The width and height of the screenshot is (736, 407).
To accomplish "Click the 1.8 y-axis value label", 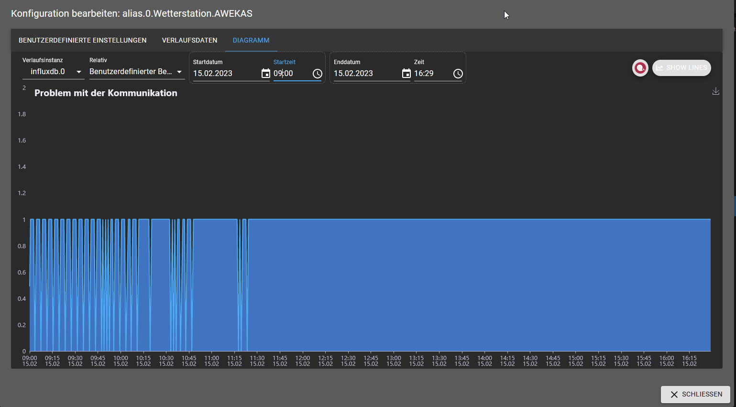I will click(x=22, y=114).
